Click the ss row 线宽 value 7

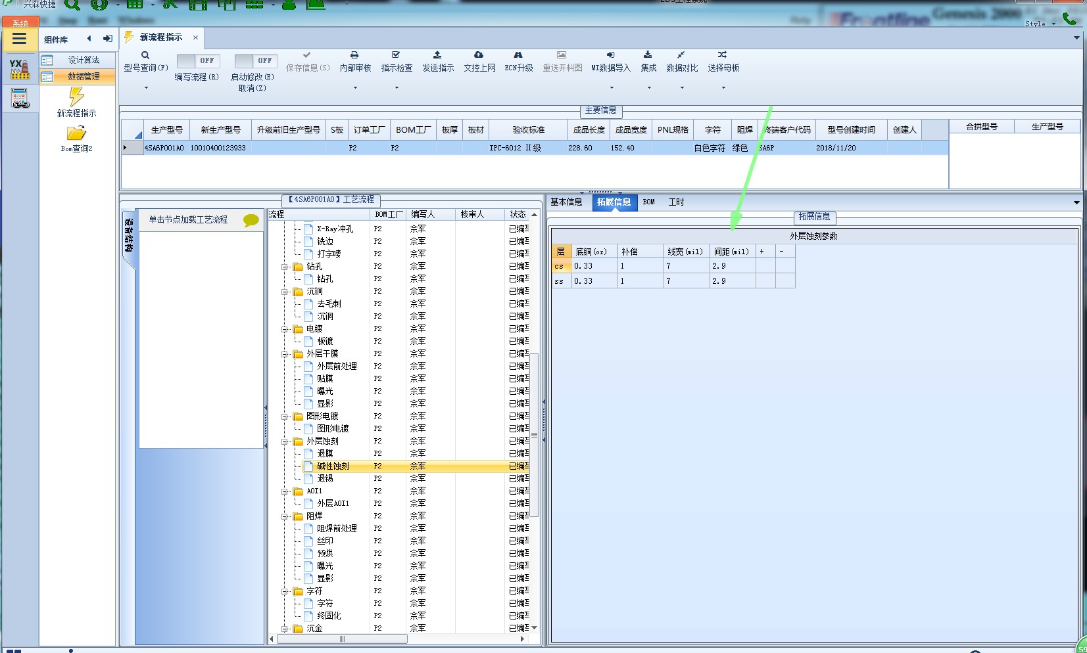pos(687,281)
